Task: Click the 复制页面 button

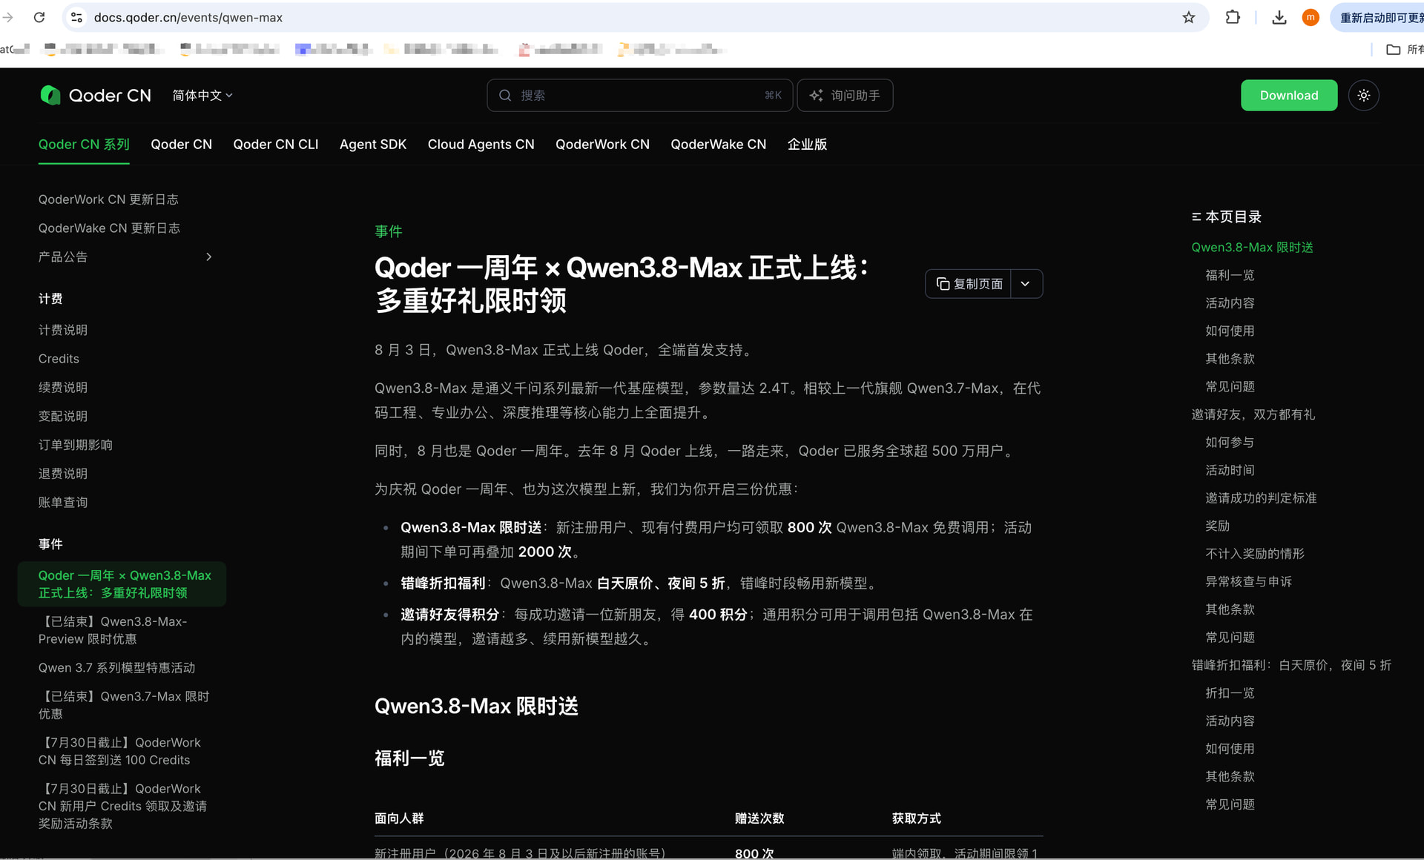Action: 969,284
